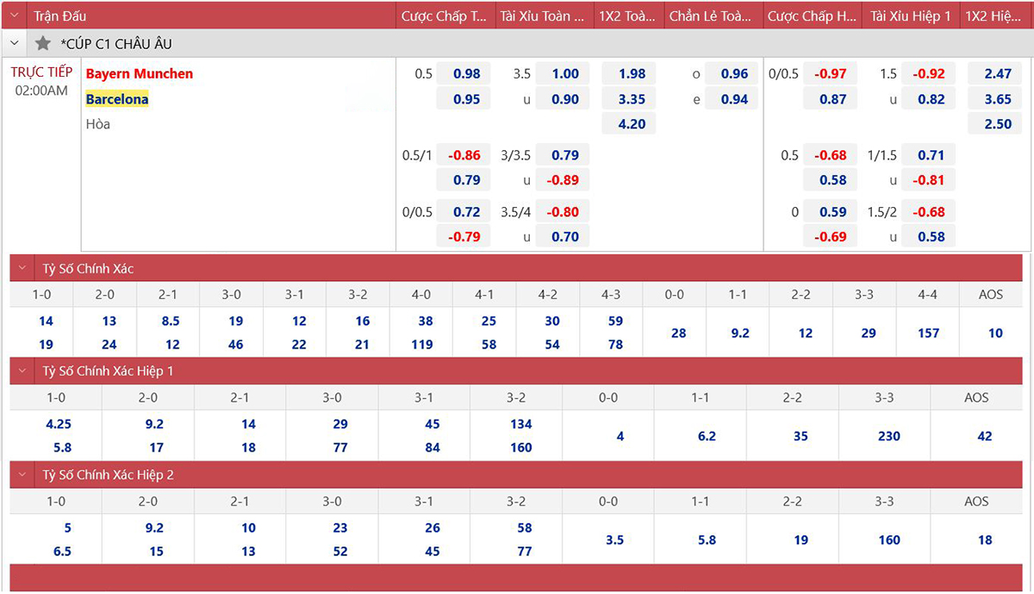Click the star favorite icon for Cúp C1 Châu Âu
1034x594 pixels.
pos(43,43)
